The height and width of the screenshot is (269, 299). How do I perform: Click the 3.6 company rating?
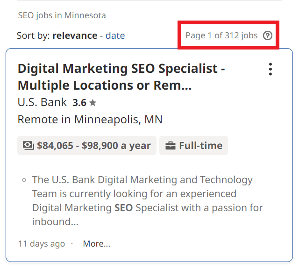coord(79,103)
